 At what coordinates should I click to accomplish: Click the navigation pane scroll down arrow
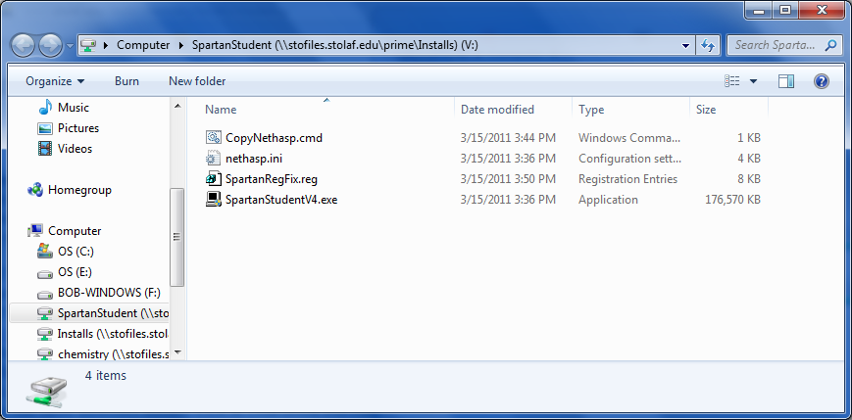(x=177, y=353)
